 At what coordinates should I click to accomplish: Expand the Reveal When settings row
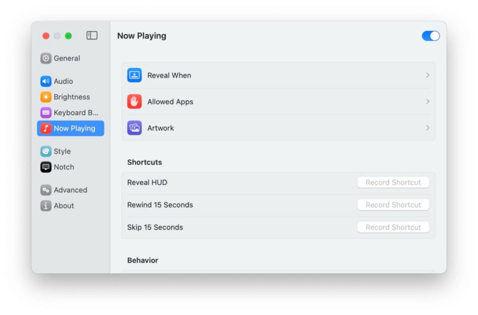click(x=428, y=75)
